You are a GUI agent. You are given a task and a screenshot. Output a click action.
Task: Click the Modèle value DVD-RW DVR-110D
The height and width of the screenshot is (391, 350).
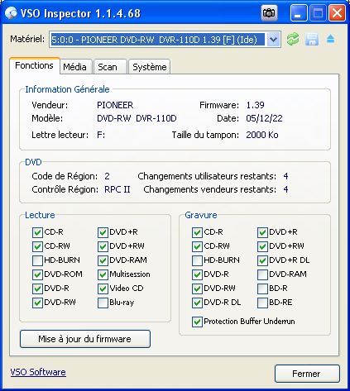pyautogui.click(x=137, y=118)
